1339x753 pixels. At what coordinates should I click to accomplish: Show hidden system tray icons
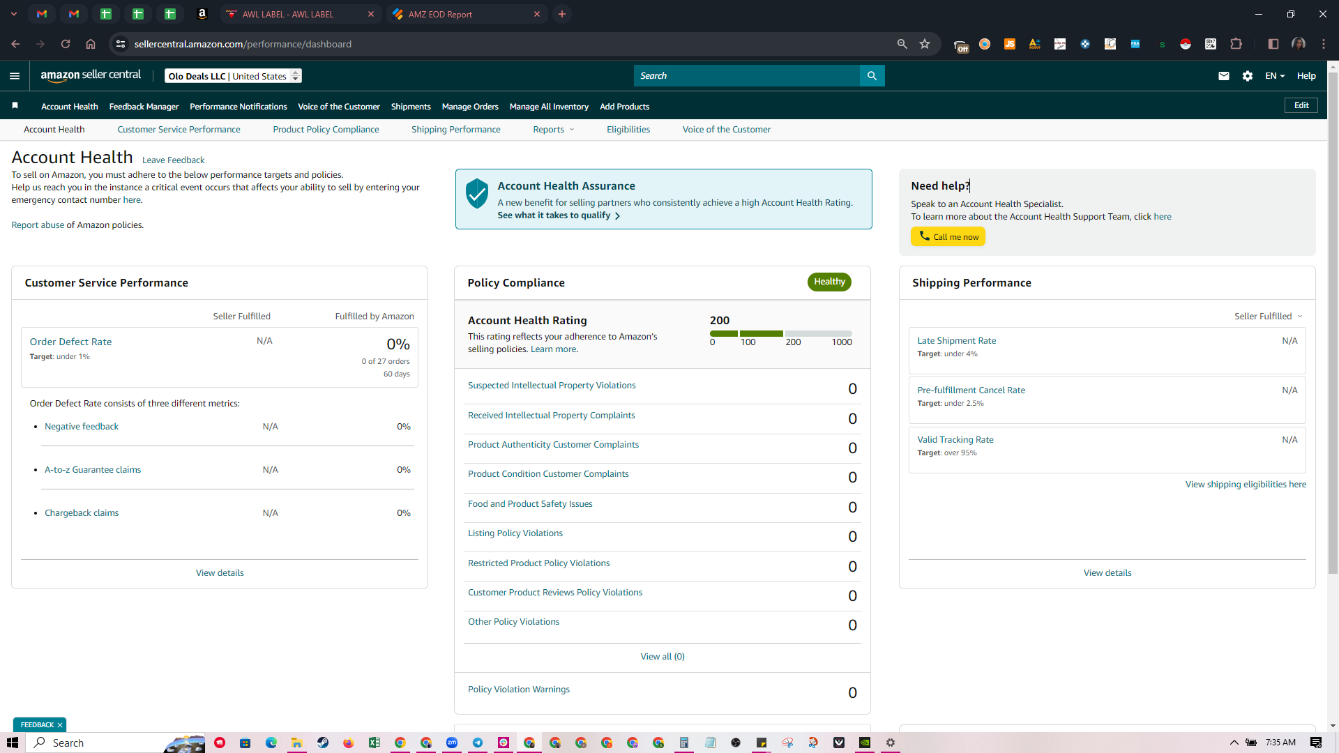[1234, 743]
